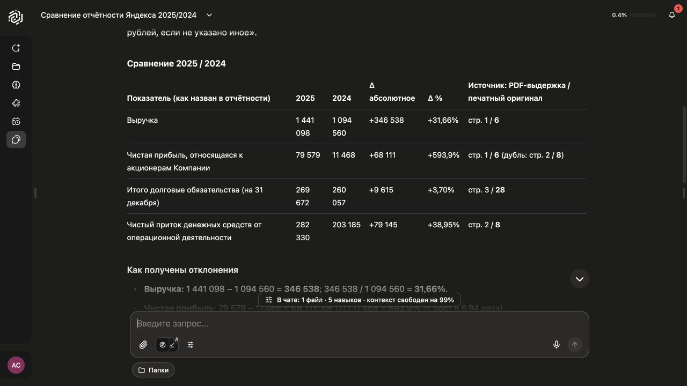Screen dimensions: 687x386
Task: Open the brain icon section in the sidebar
Action: pos(16,85)
